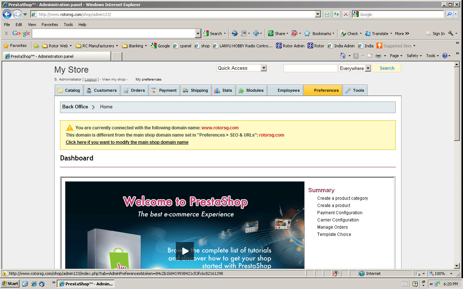Image resolution: width=463 pixels, height=289 pixels.
Task: Click the RSS feeds icon in command bar
Action: (x=356, y=56)
